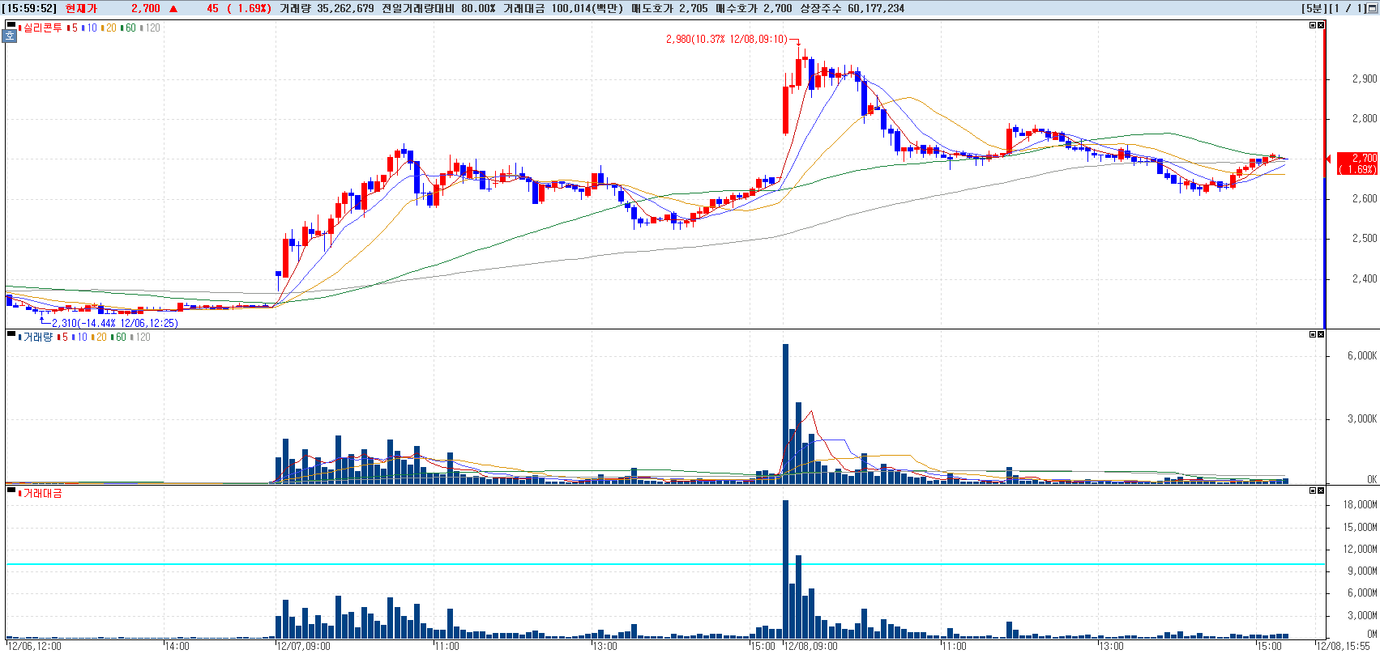Viewport: 1380px width, 654px height.
Task: Click the tallest volume bar at 12/08 09:00
Action: tap(785, 414)
